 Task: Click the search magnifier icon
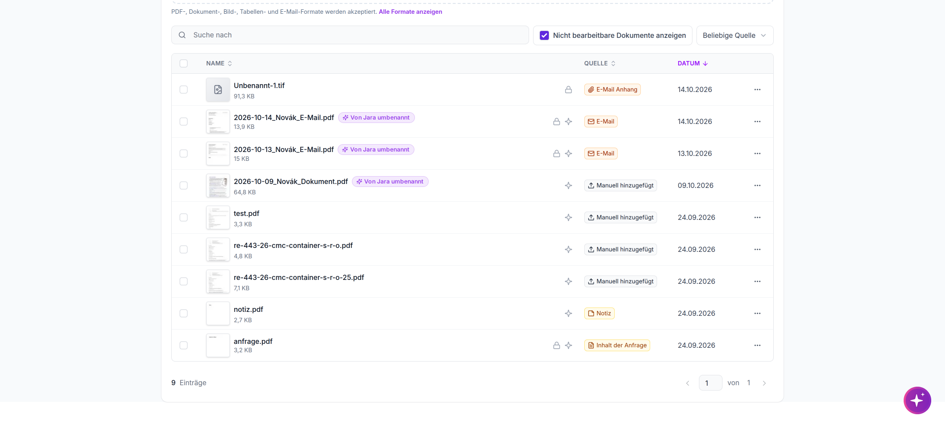click(x=182, y=35)
